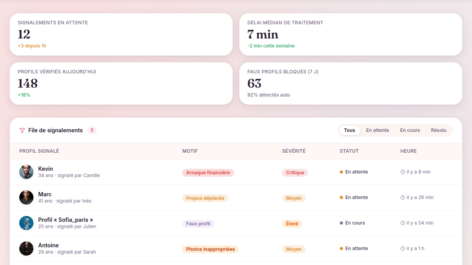
Task: Click the En cours status in Sofia_paris row
Action: click(x=352, y=223)
